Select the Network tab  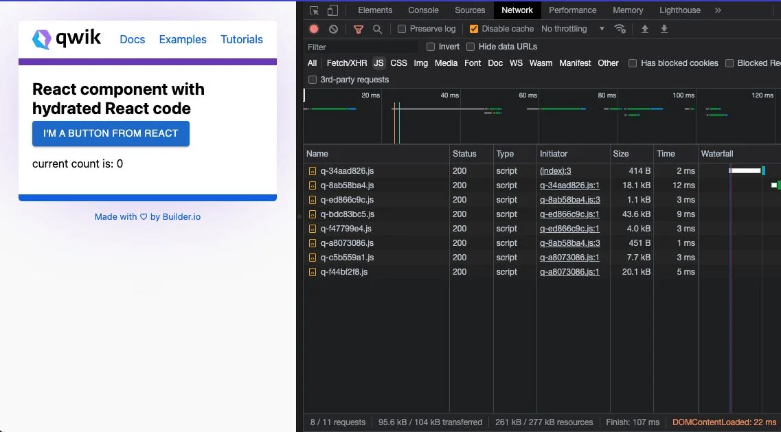[x=517, y=10]
